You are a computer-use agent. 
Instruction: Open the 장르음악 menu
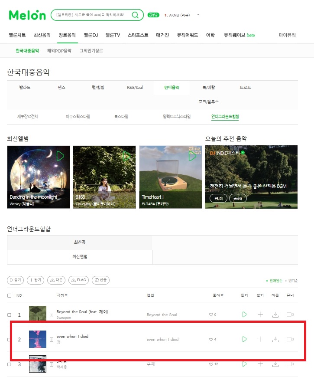tap(67, 35)
